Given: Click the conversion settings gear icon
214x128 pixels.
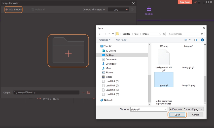Looking at the screenshot, I should [132, 10].
